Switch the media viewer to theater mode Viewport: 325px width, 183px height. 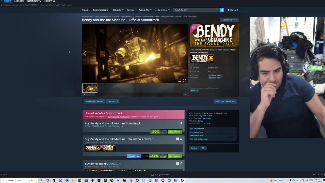[x=179, y=81]
